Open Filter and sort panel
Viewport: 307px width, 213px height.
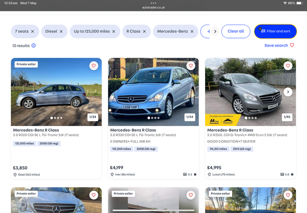(275, 31)
